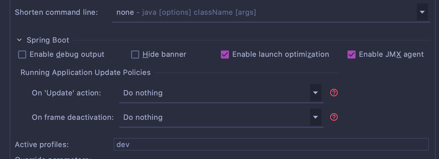
Task: Click the On frame deactivation dropdown arrow
Action: (x=315, y=117)
